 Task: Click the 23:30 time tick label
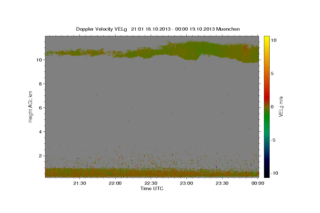point(222,183)
